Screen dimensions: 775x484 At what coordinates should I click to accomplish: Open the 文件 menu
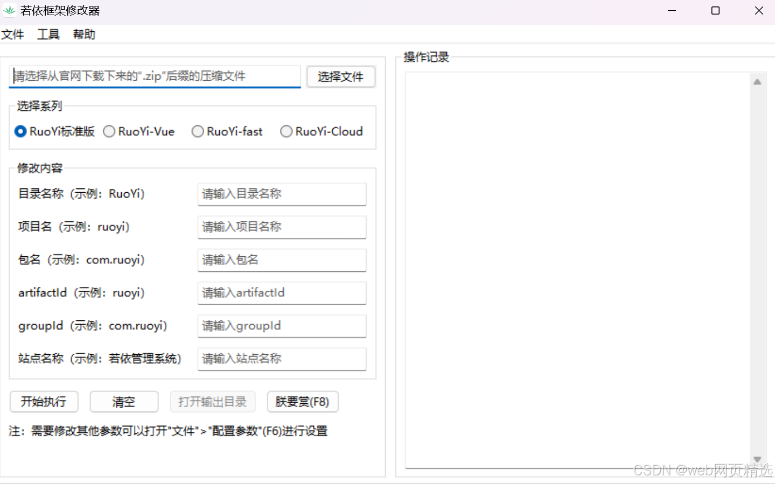pyautogui.click(x=12, y=34)
